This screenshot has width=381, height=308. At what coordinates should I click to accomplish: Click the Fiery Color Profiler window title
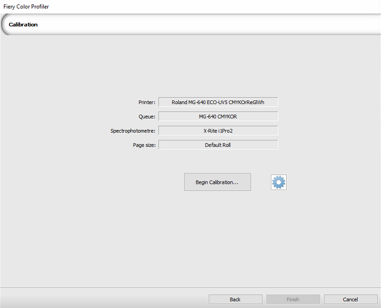26,7
